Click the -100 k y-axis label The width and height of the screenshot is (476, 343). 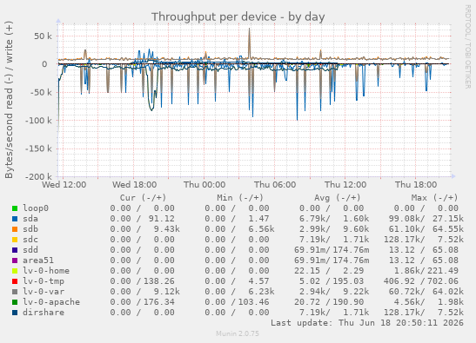tap(38, 121)
